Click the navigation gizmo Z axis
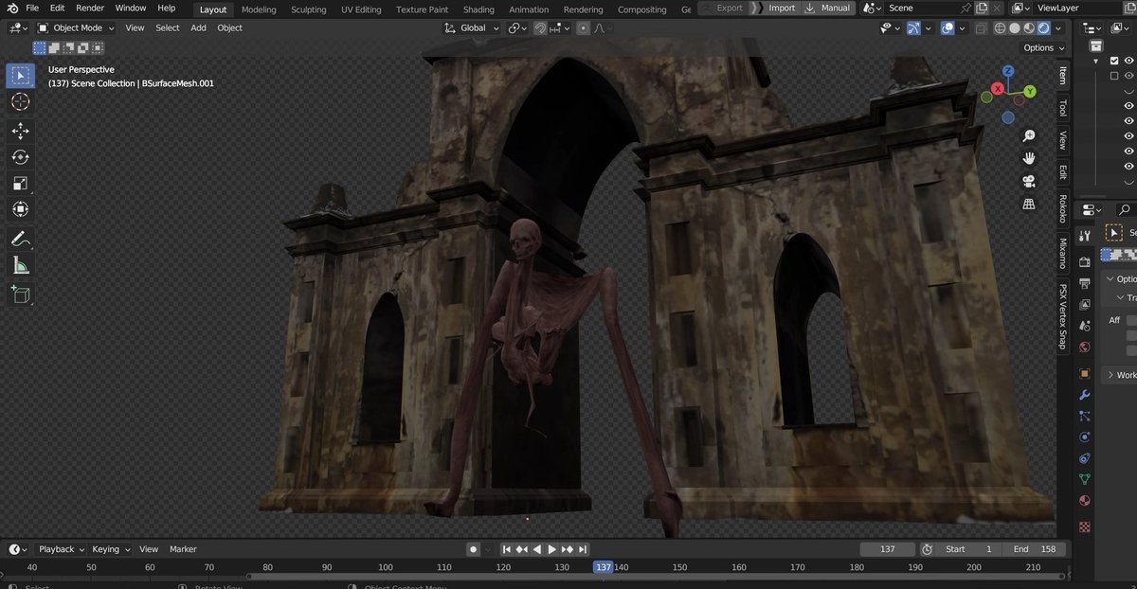 [1008, 71]
